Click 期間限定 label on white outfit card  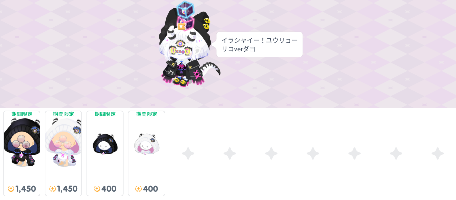click(x=64, y=114)
